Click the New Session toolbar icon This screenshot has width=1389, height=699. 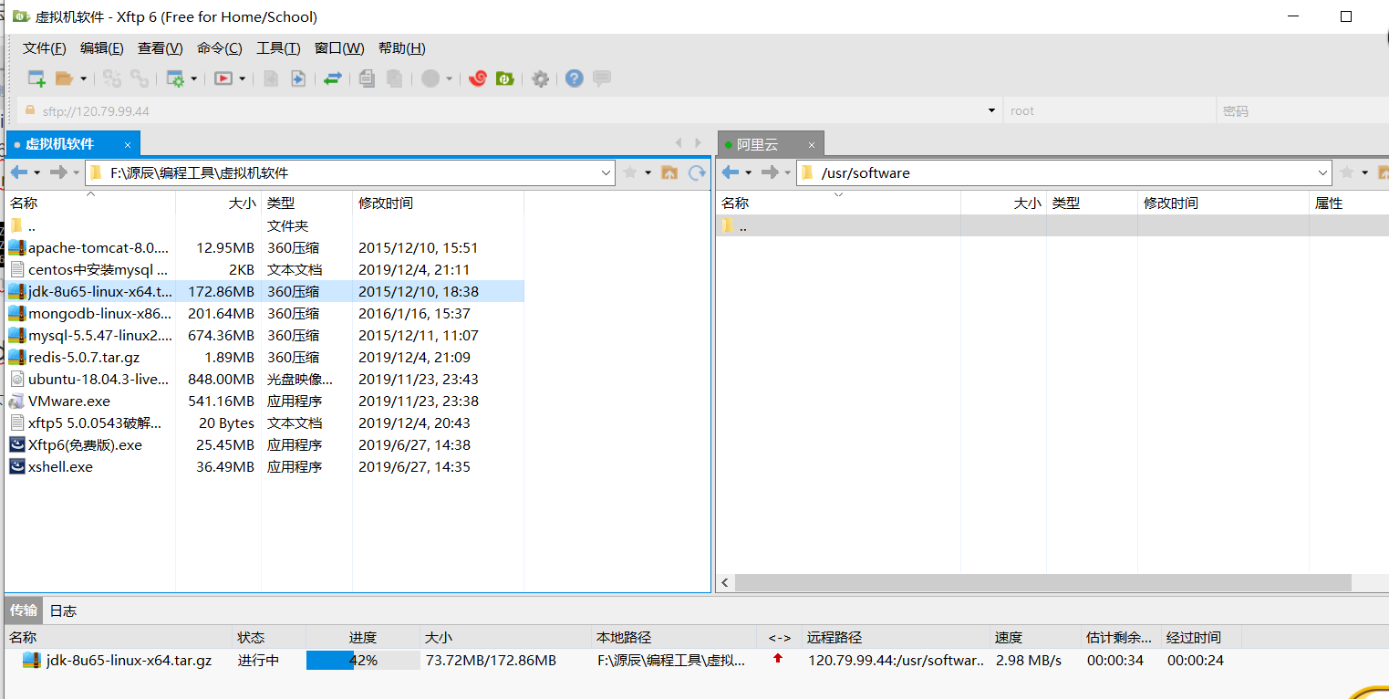tap(36, 78)
